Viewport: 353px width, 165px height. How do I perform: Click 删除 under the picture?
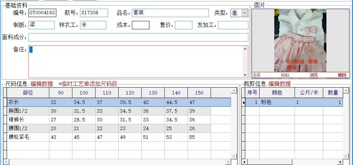342,75
